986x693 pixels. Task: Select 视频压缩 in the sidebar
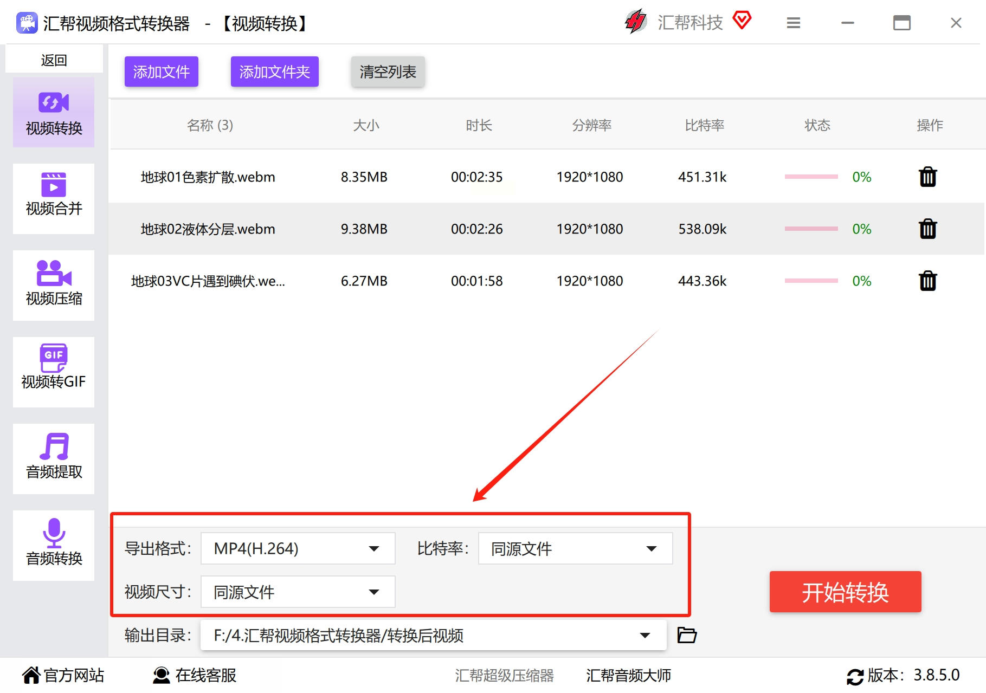[54, 285]
